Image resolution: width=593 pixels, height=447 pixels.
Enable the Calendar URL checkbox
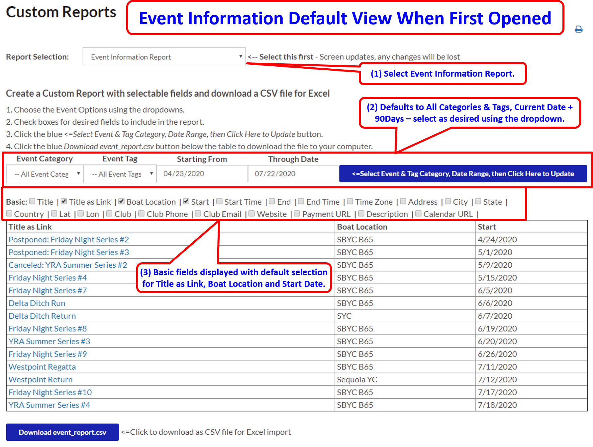[418, 214]
